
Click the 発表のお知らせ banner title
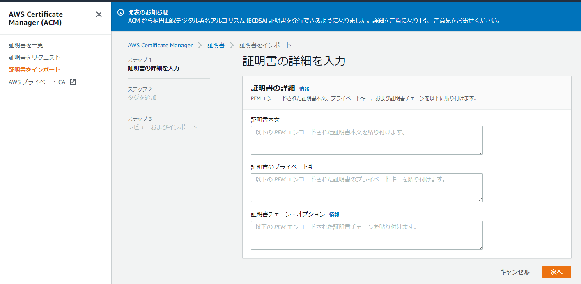coord(148,12)
